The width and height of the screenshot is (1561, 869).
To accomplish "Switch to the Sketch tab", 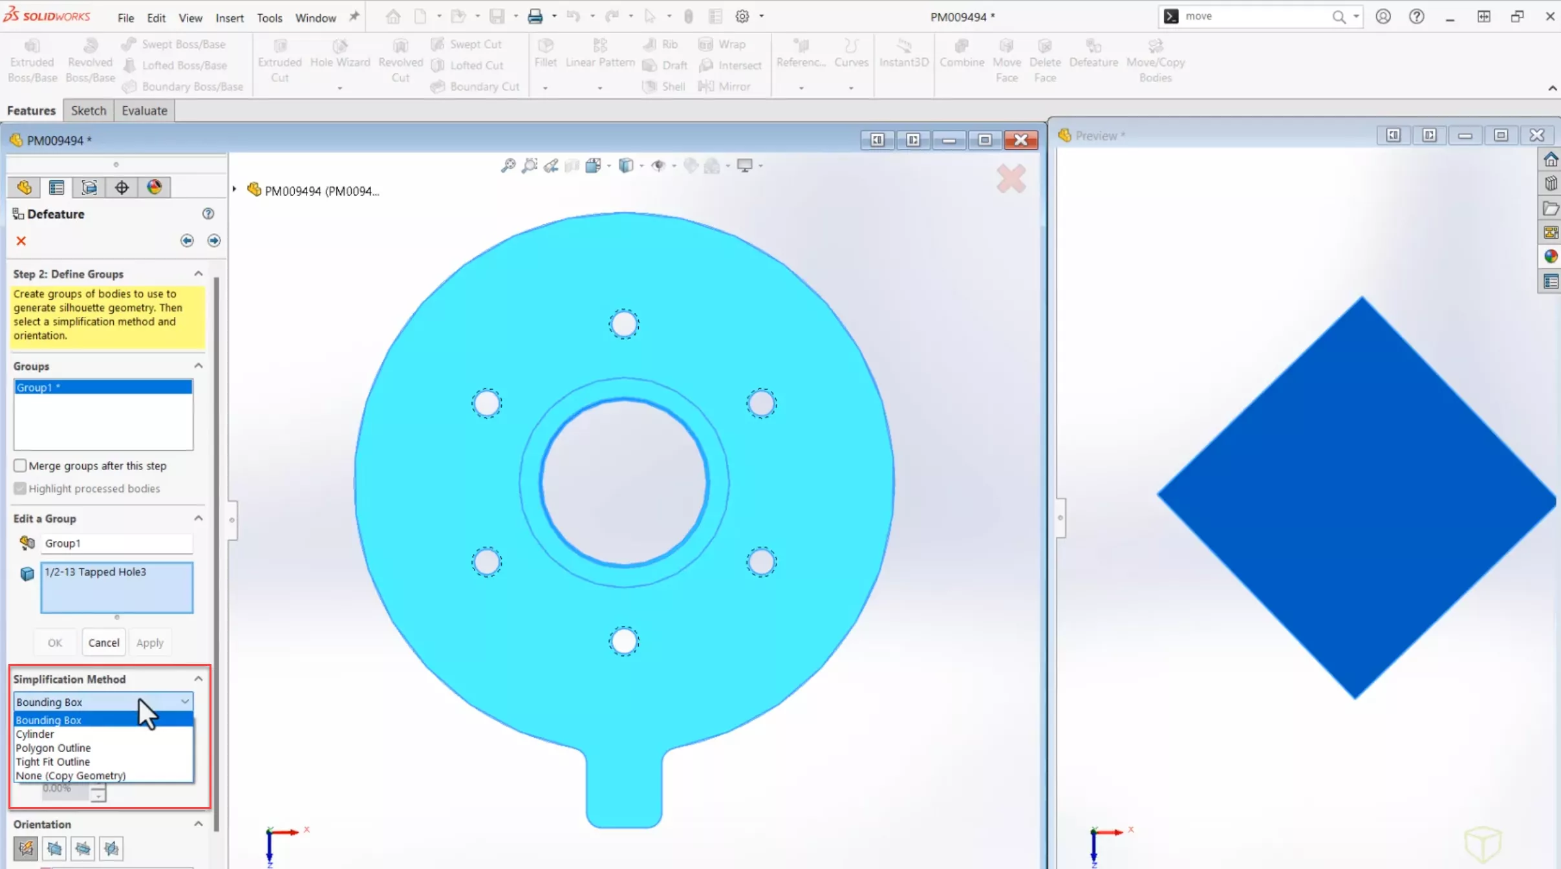I will (x=88, y=110).
